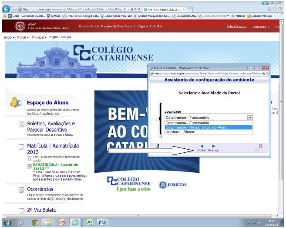286x228 pixels.
Task: Open the media player taskbar icon
Action: click(x=21, y=223)
